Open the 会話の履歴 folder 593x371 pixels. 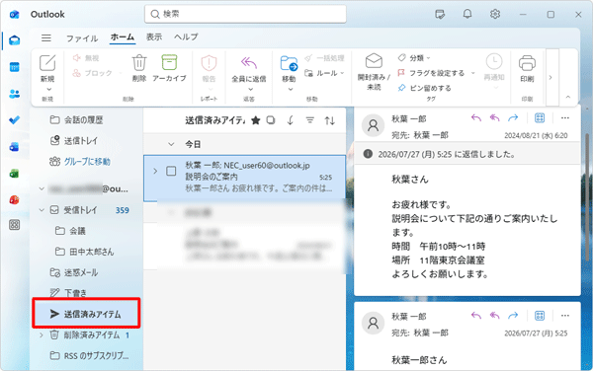pos(85,120)
